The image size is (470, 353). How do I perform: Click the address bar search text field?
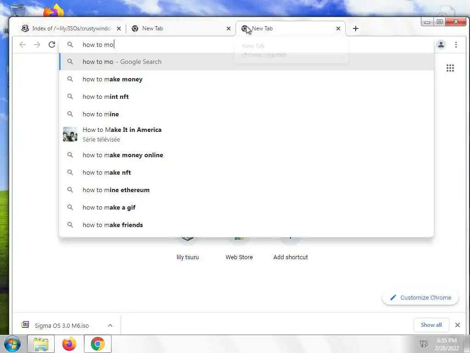coord(246,45)
